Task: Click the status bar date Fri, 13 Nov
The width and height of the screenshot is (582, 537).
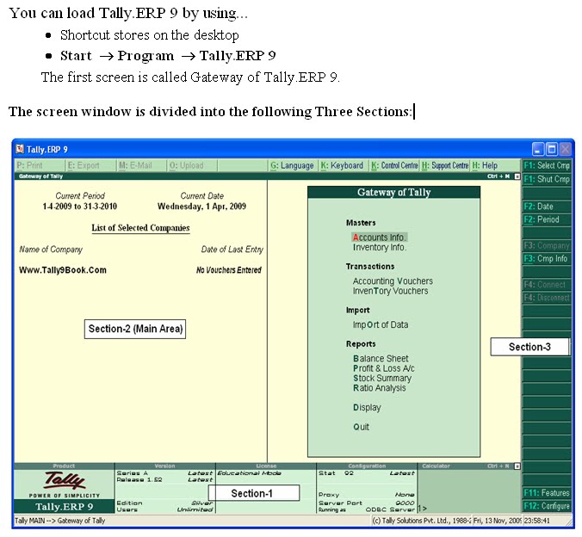Action: [x=498, y=521]
